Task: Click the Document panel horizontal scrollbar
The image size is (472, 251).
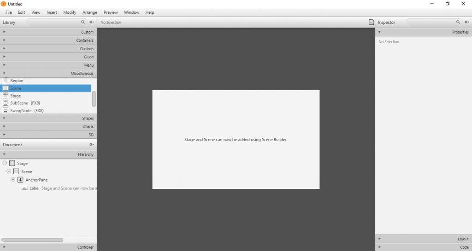Action: click(32, 240)
